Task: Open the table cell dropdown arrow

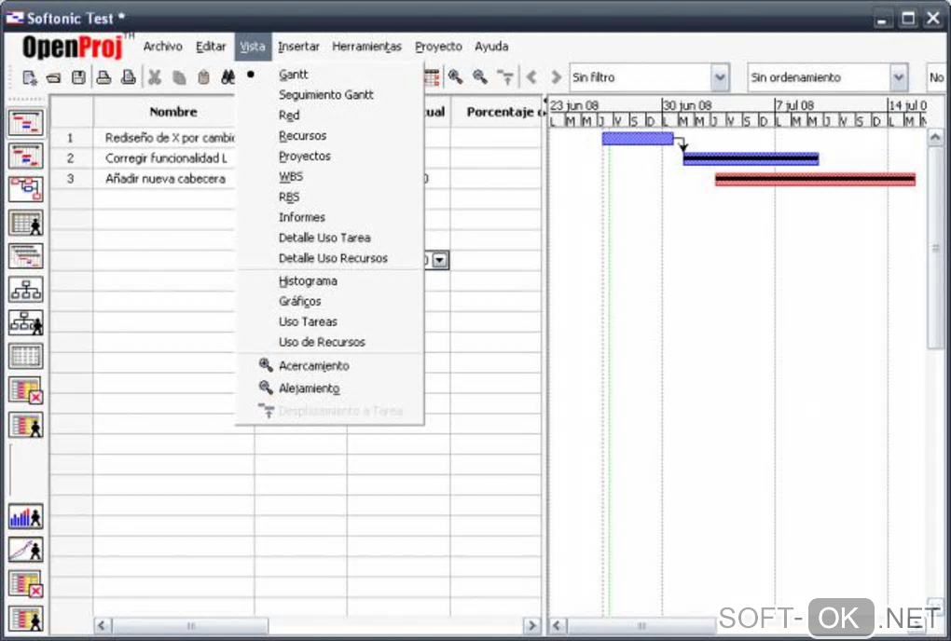Action: tap(440, 261)
